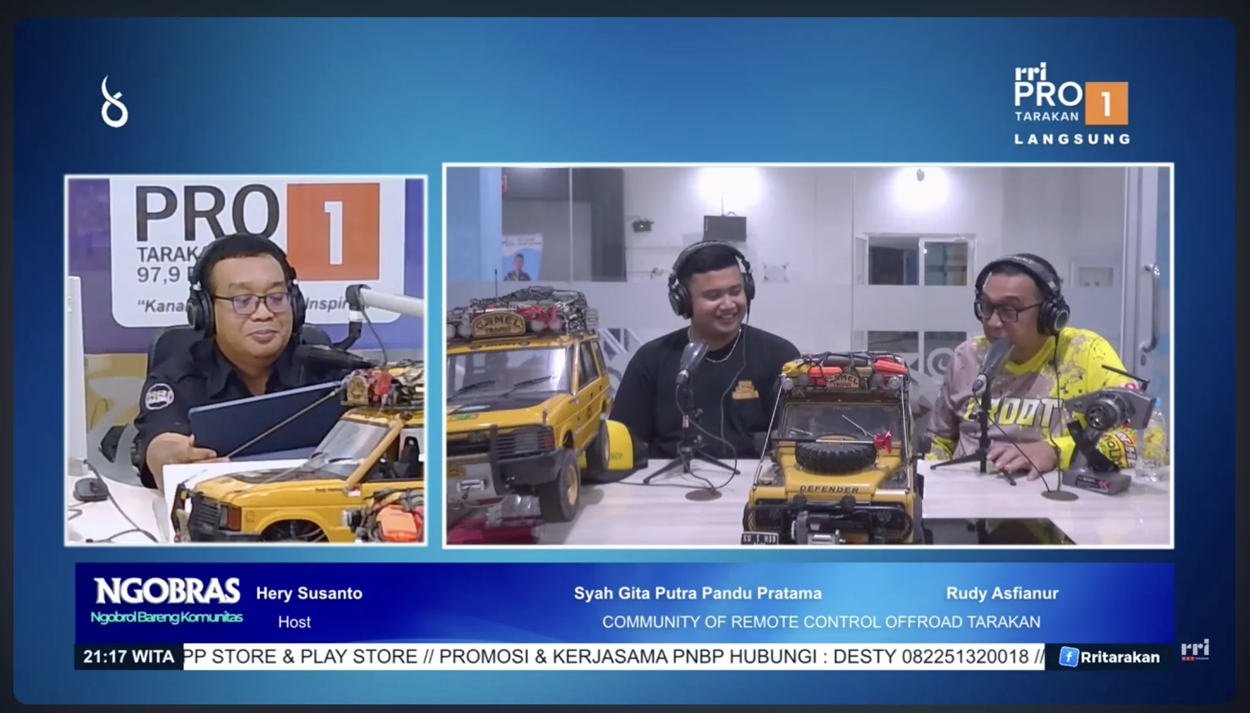Click the name Hery Susanto

309,593
